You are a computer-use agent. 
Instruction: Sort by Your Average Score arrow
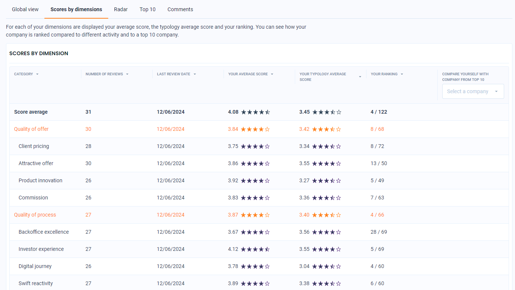pos(272,74)
